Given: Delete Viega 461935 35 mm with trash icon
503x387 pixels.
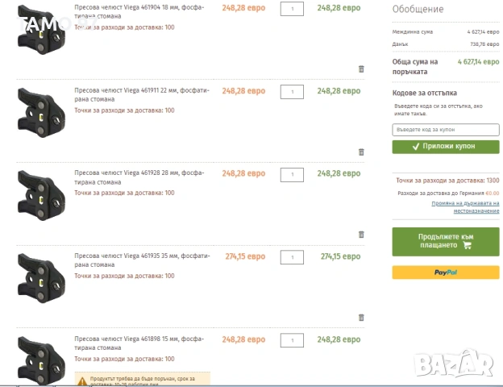Looking at the screenshot, I should point(361,317).
